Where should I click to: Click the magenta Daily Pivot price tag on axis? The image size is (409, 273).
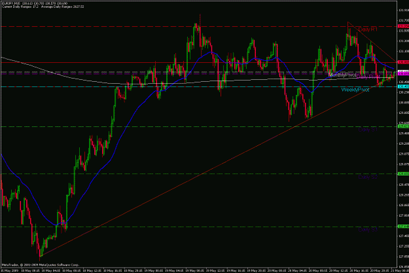click(403, 73)
